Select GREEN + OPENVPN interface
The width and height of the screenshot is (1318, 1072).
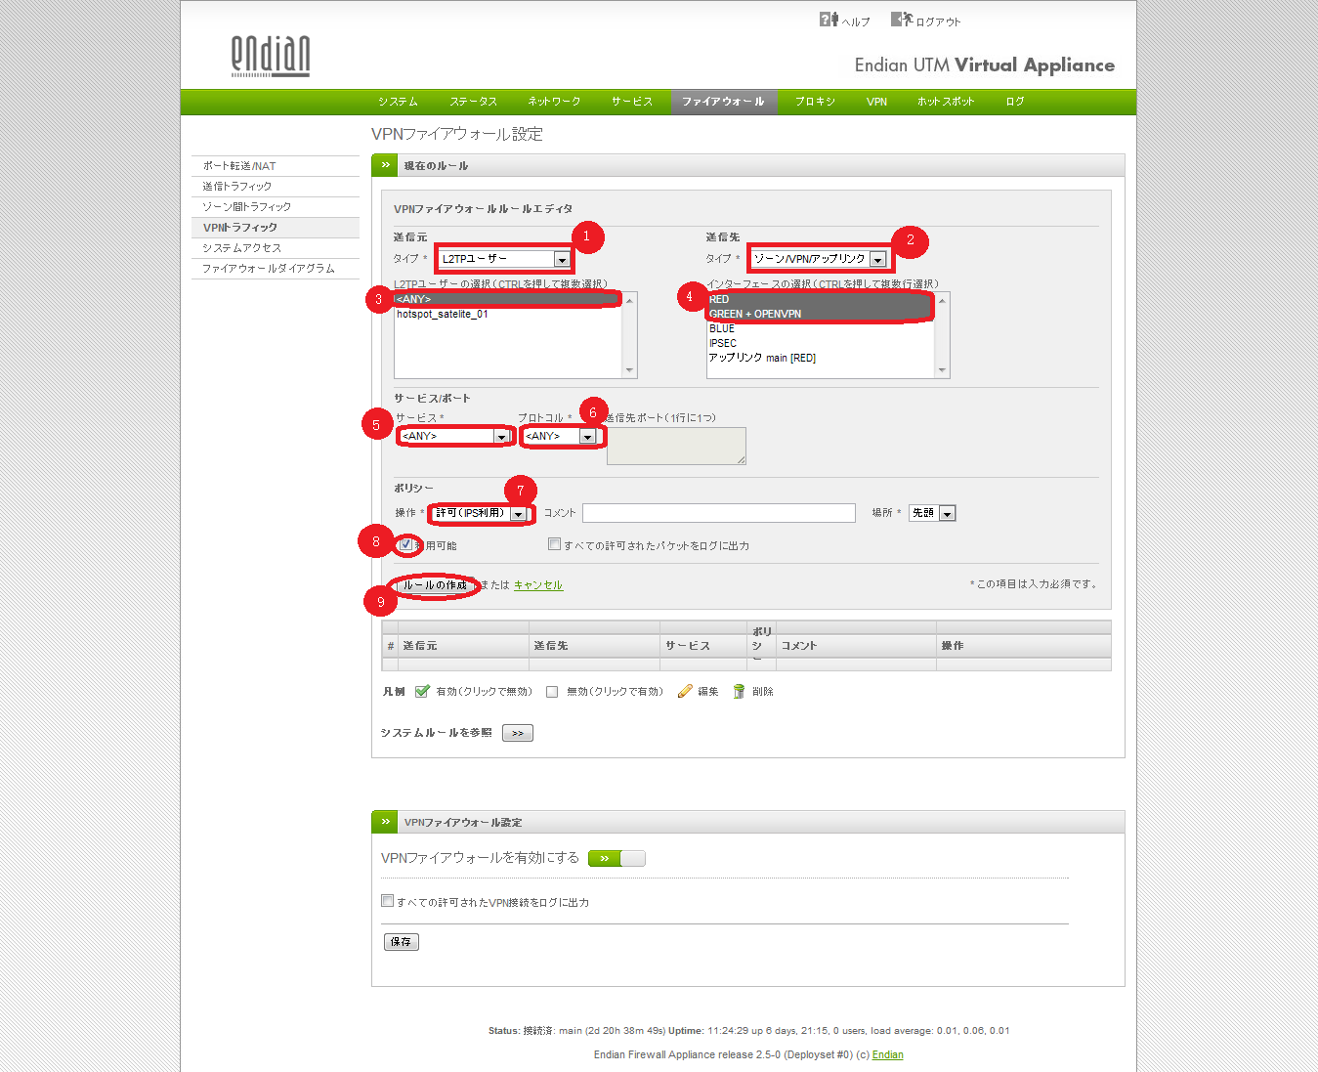821,314
